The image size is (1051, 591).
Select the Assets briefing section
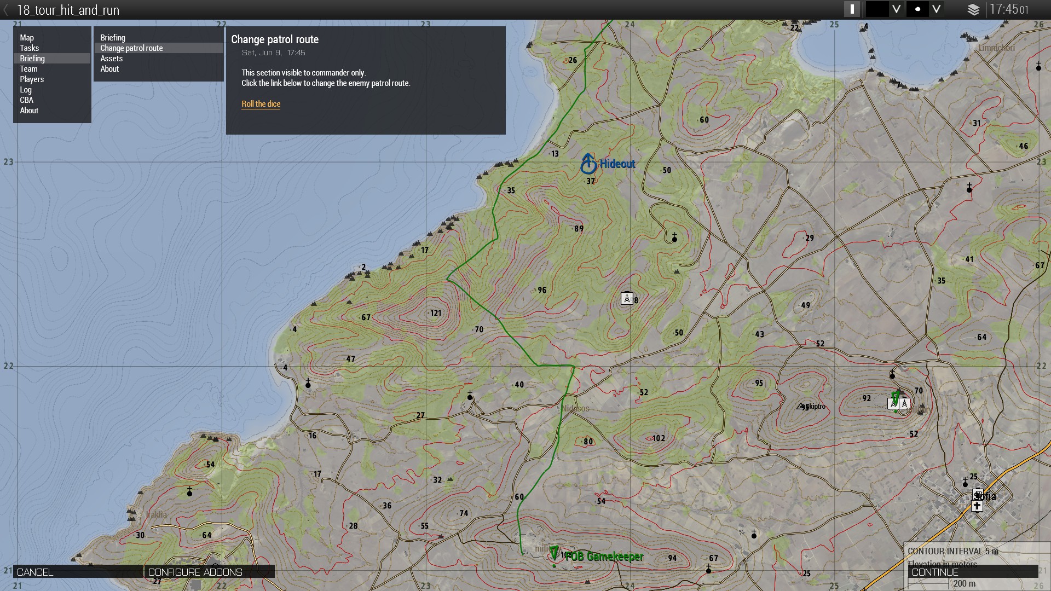[x=112, y=59]
